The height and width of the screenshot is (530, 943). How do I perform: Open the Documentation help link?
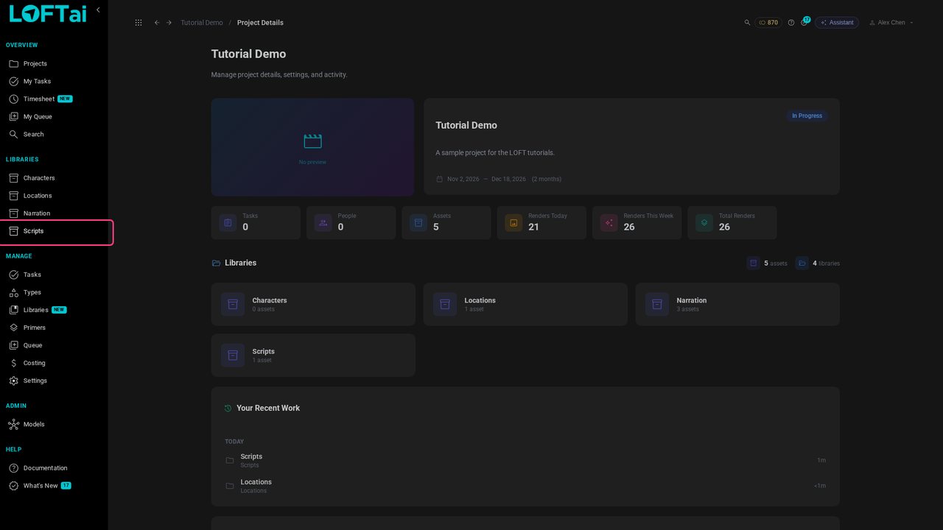tap(54, 468)
